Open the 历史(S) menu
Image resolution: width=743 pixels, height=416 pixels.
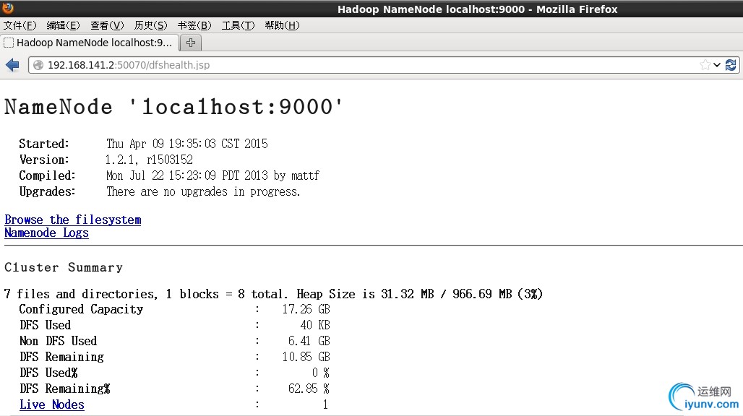coord(150,25)
